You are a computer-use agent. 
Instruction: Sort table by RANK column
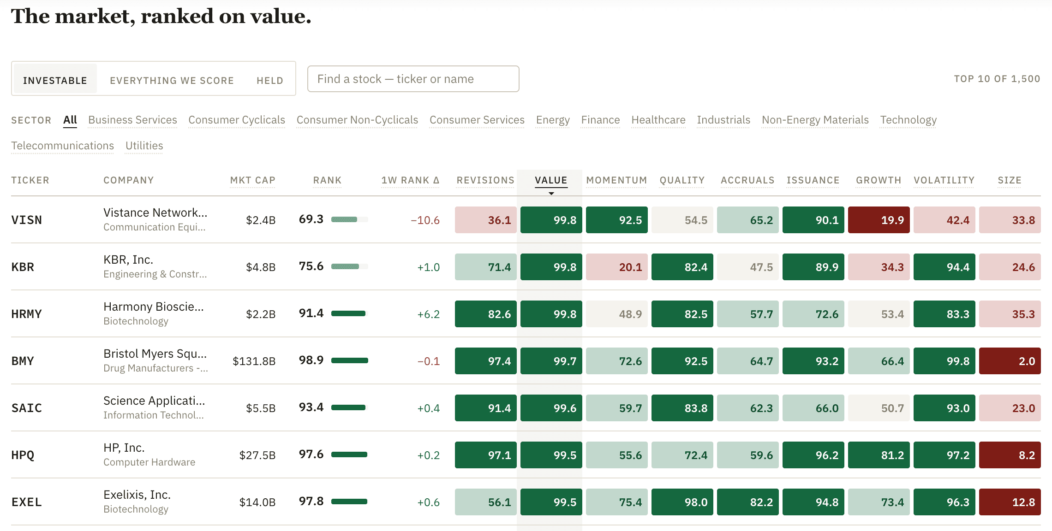[328, 180]
